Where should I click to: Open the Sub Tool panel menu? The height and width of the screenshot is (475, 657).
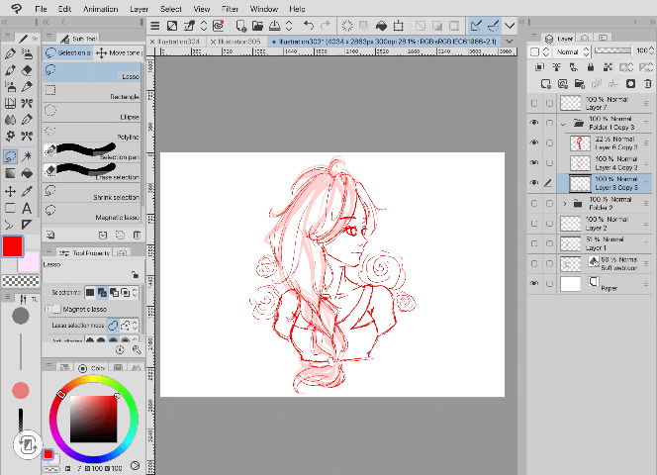click(49, 36)
